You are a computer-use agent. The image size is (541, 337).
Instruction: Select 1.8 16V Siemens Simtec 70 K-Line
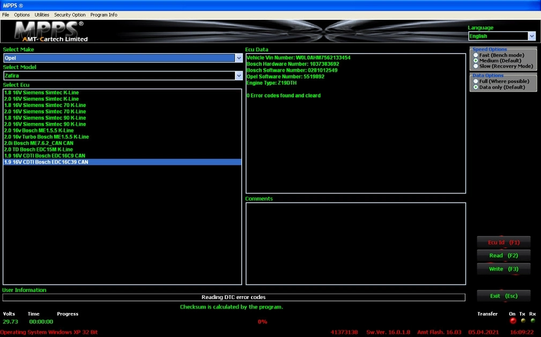[x=122, y=105]
